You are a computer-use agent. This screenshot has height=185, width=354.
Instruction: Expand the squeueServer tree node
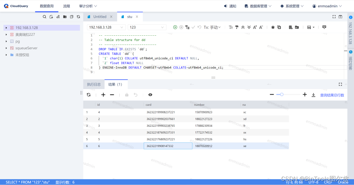6,48
